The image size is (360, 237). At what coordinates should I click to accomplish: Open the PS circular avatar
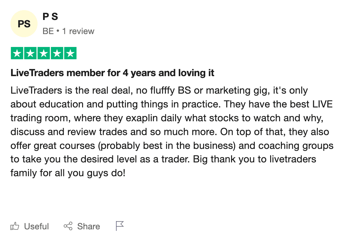24,24
